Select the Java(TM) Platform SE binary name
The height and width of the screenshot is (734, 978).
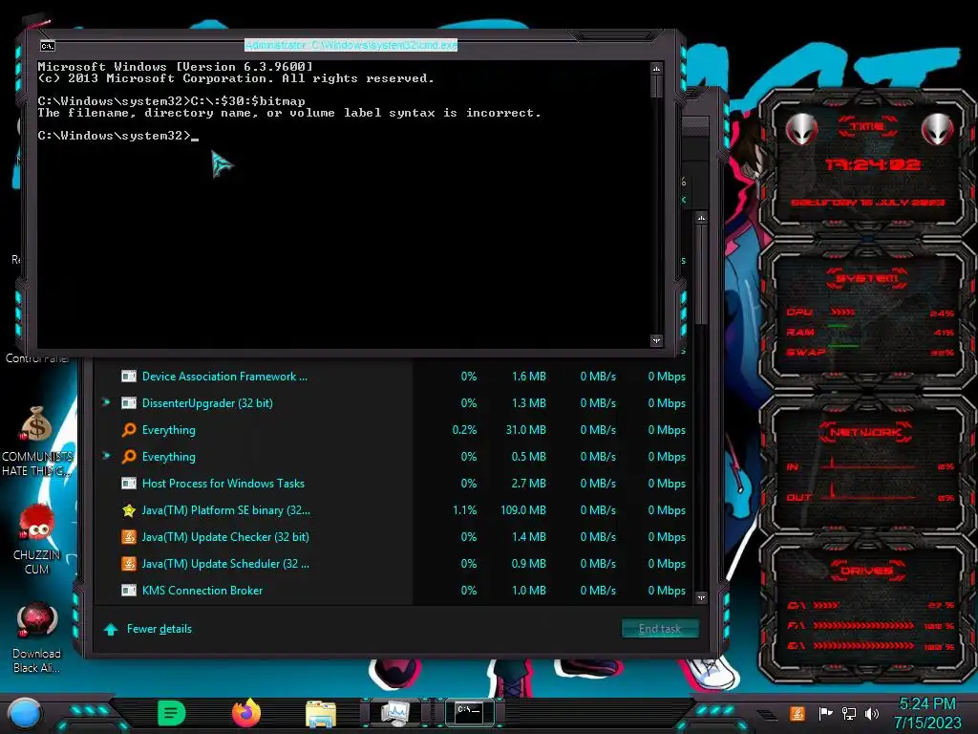[x=225, y=510]
